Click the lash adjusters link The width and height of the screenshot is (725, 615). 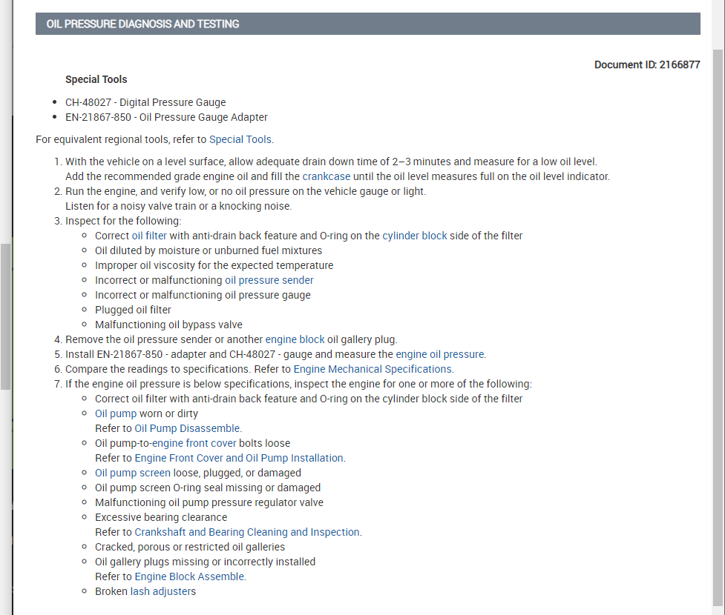pos(163,591)
